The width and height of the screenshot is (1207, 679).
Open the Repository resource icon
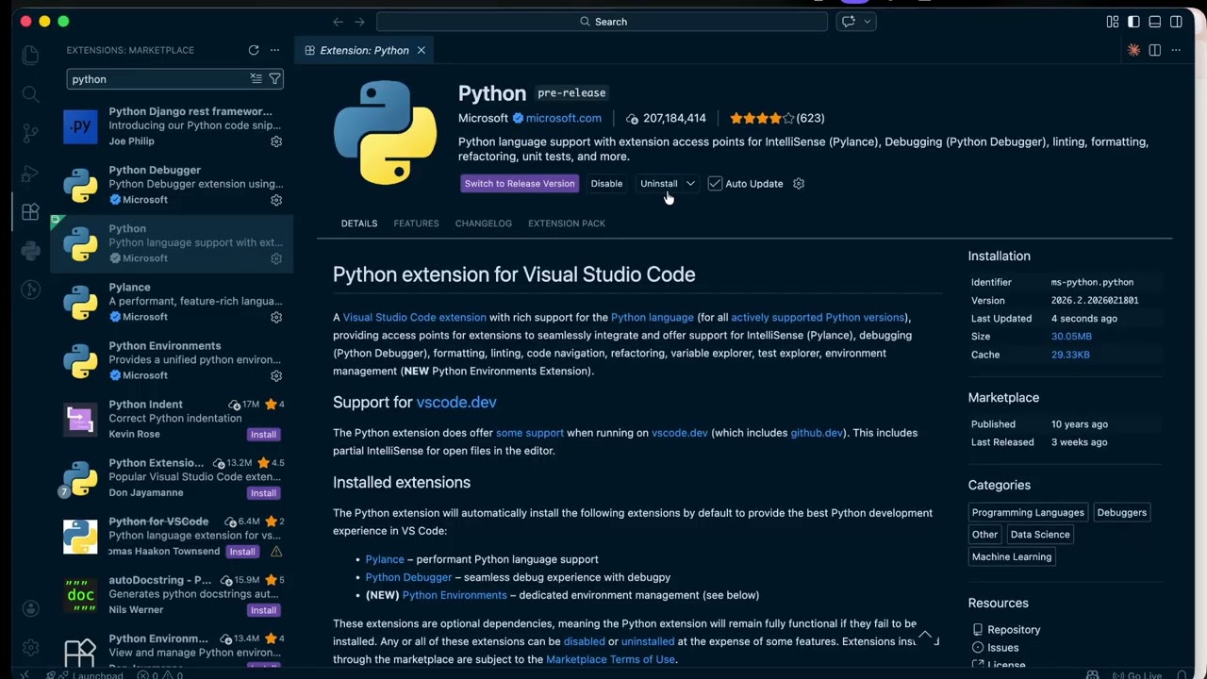click(x=977, y=630)
